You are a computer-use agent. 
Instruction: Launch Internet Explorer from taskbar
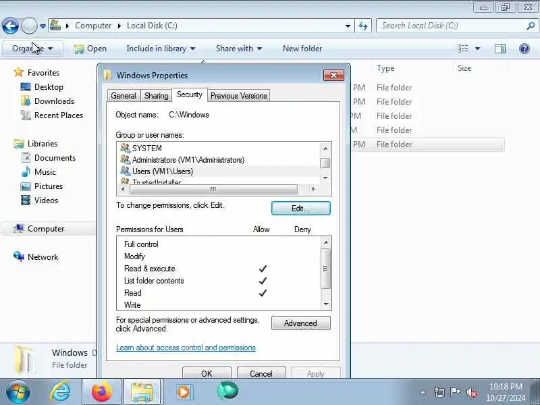click(60, 391)
